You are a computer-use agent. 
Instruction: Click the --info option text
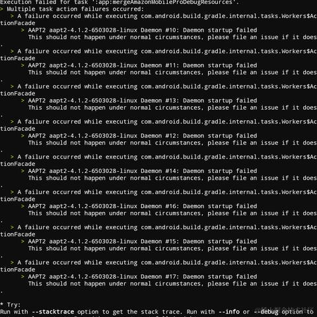[x=229, y=312]
